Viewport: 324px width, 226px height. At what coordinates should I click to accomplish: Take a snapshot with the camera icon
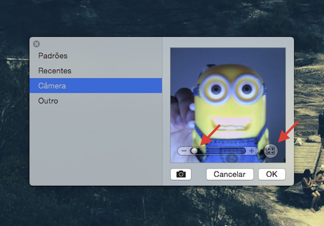(x=181, y=174)
